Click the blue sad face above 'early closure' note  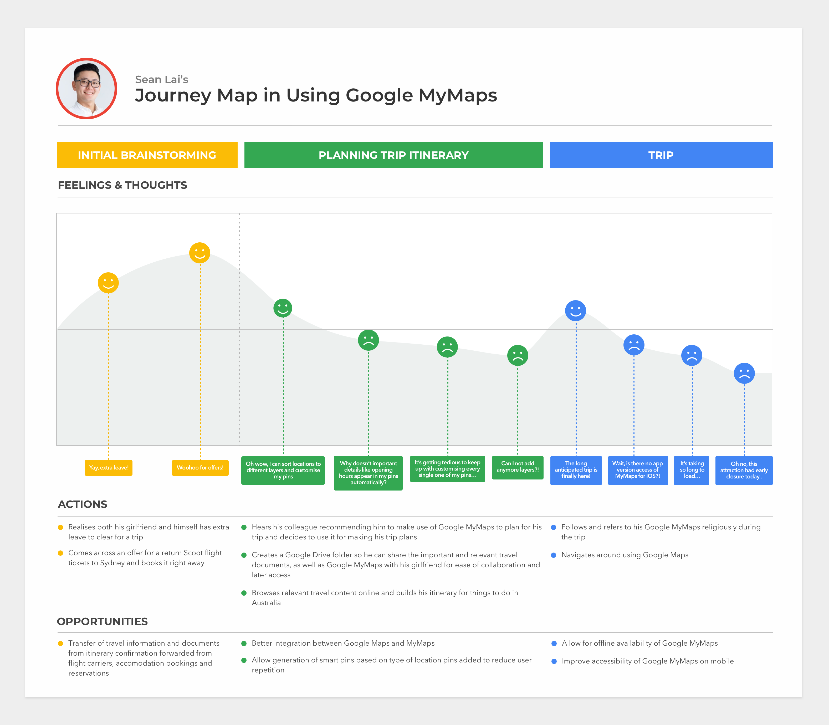click(744, 374)
